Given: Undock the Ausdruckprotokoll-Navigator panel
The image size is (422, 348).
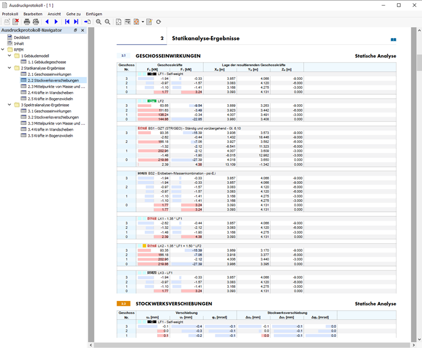Looking at the screenshot, I should tap(76, 30).
